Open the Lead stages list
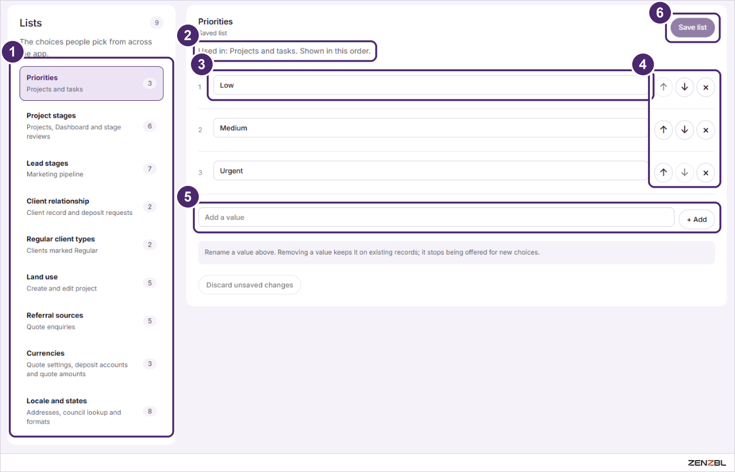Viewport: 735px width, 472px height. [x=91, y=169]
